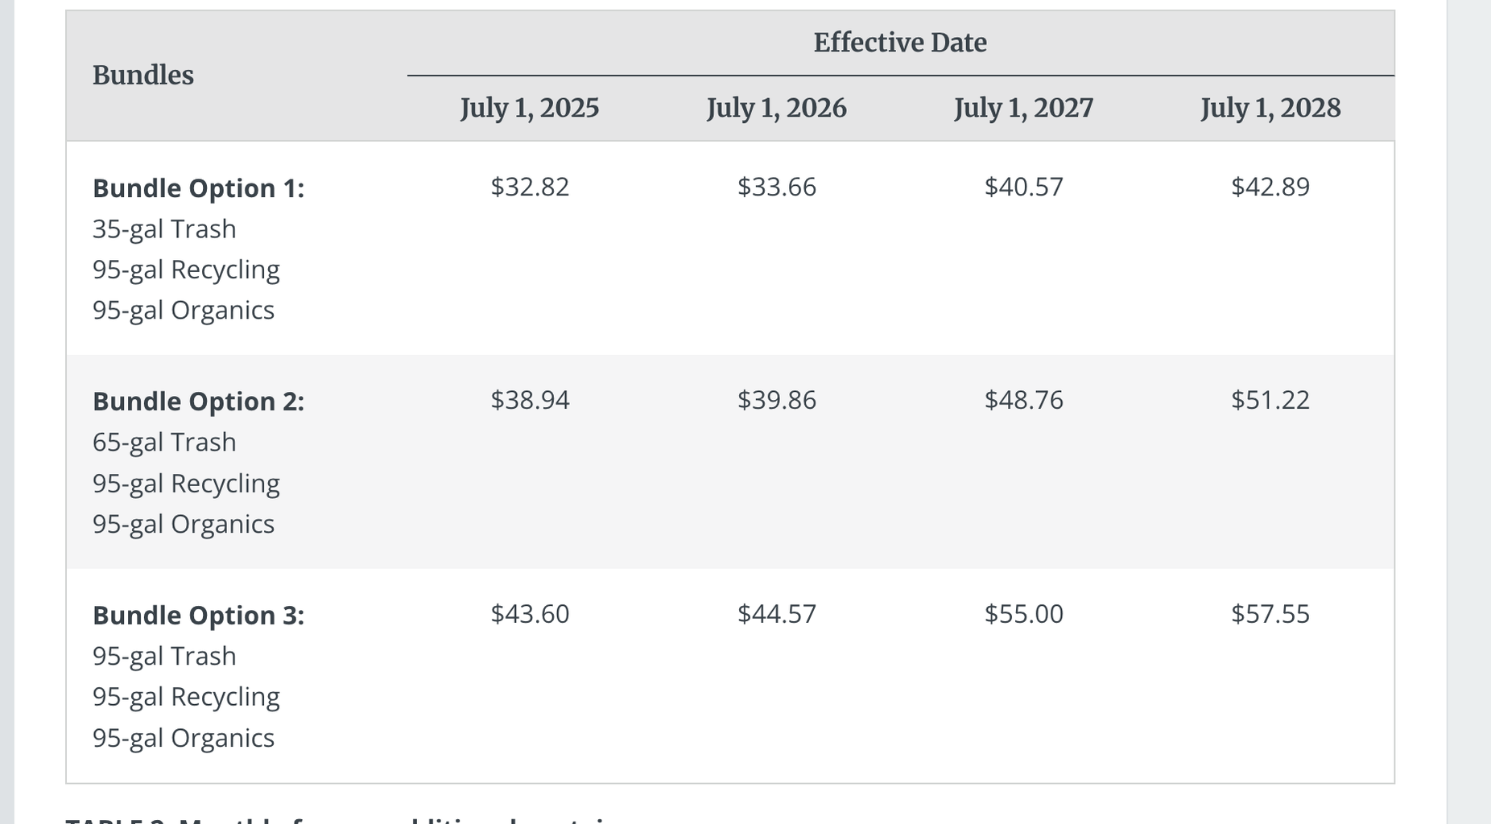
Task: Click the Bundles column header
Action: [x=143, y=75]
